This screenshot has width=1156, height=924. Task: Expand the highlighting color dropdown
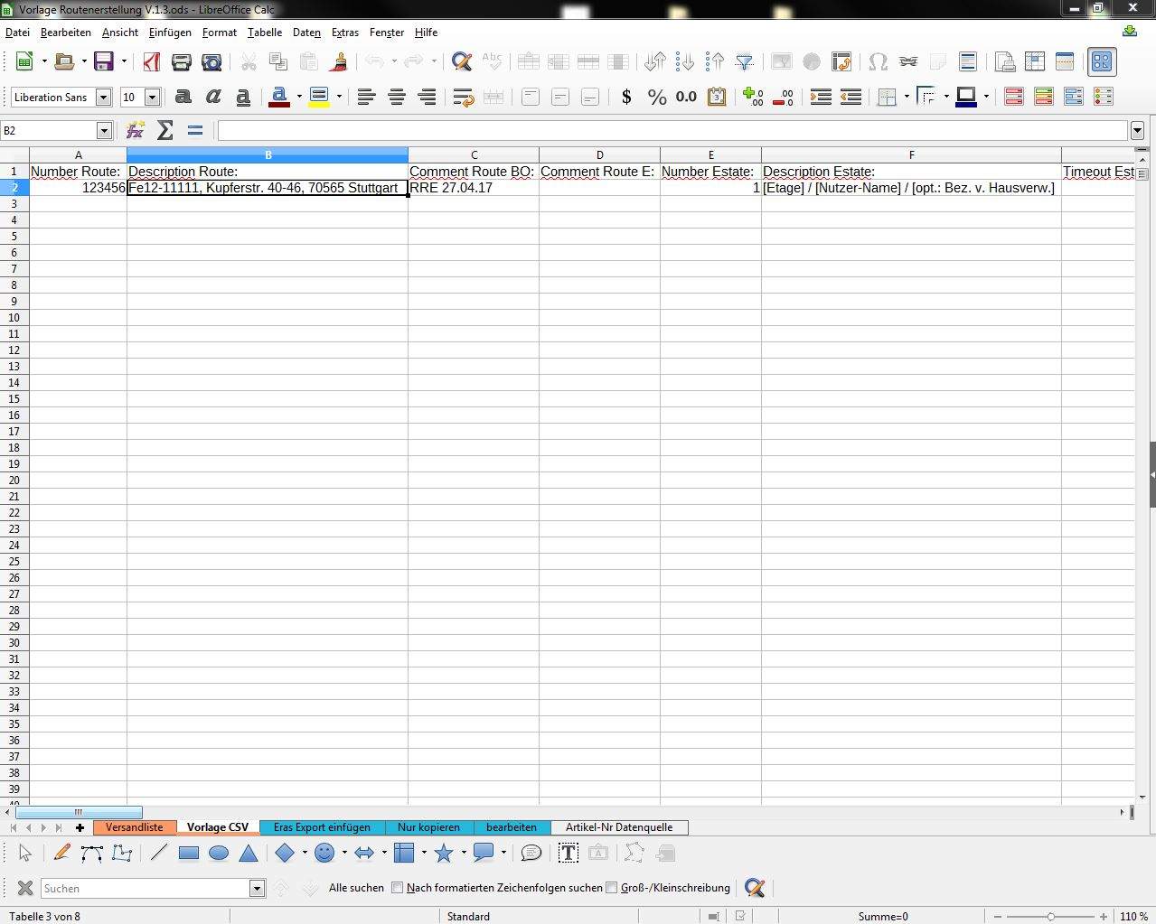pyautogui.click(x=339, y=97)
